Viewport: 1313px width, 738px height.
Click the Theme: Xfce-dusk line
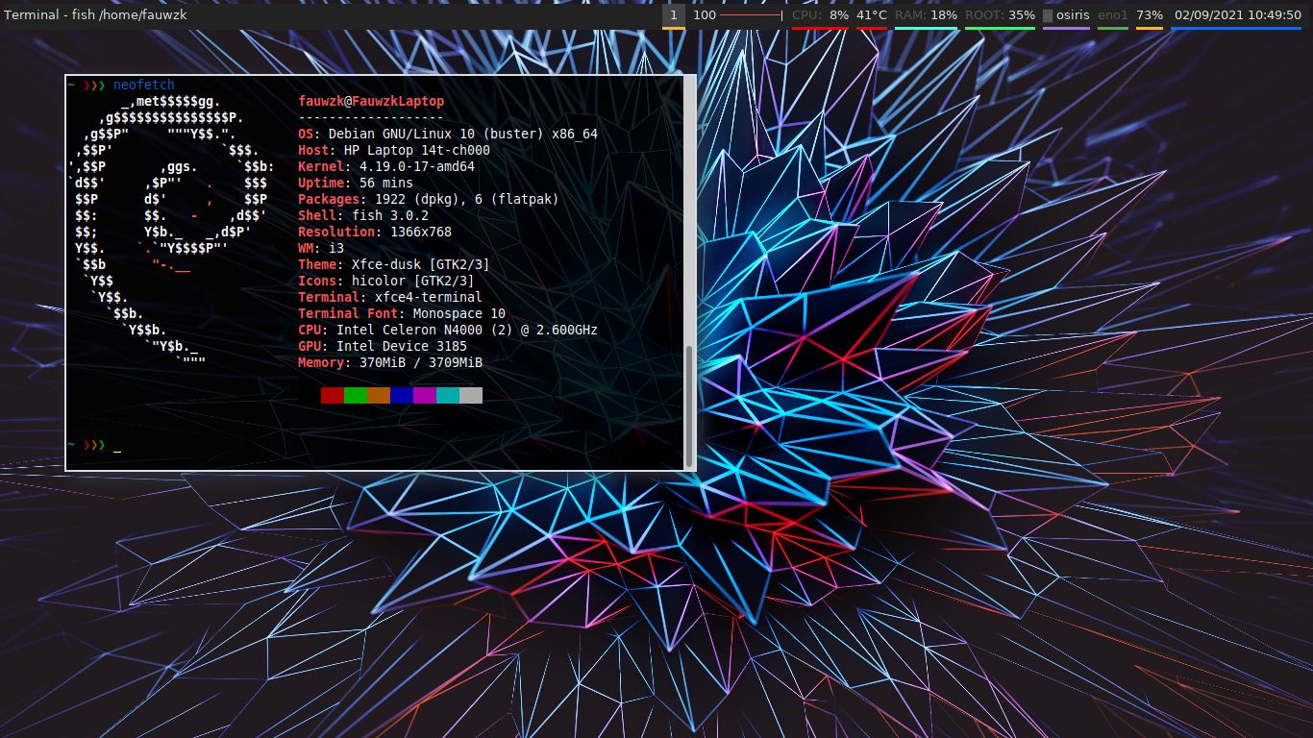(394, 264)
